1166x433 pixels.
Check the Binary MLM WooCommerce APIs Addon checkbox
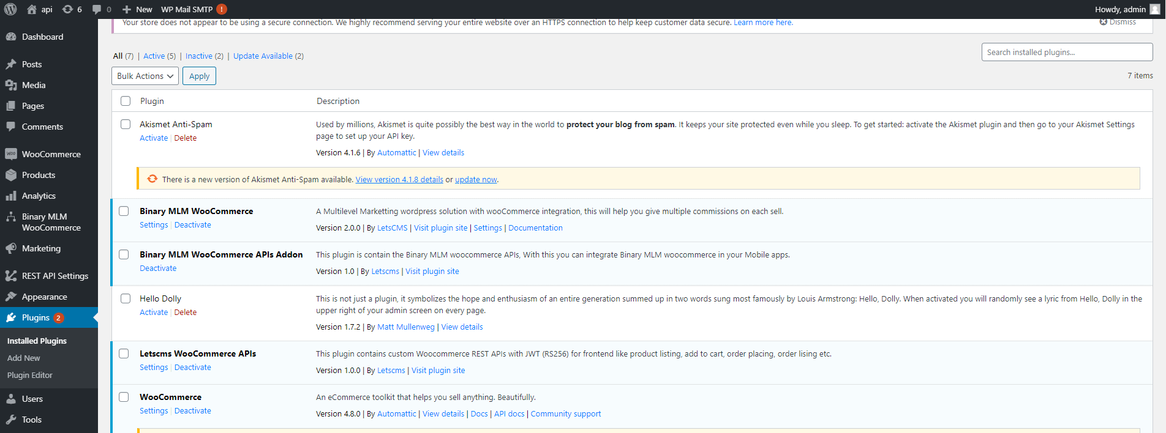point(124,254)
